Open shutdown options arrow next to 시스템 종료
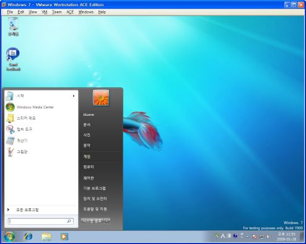The image size is (306, 244). 107,221
